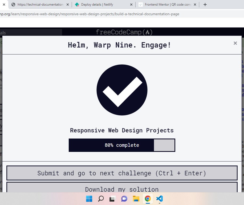This screenshot has height=205, width=244.
Task: Open Visual Studio Code from taskbar
Action: pos(159,199)
